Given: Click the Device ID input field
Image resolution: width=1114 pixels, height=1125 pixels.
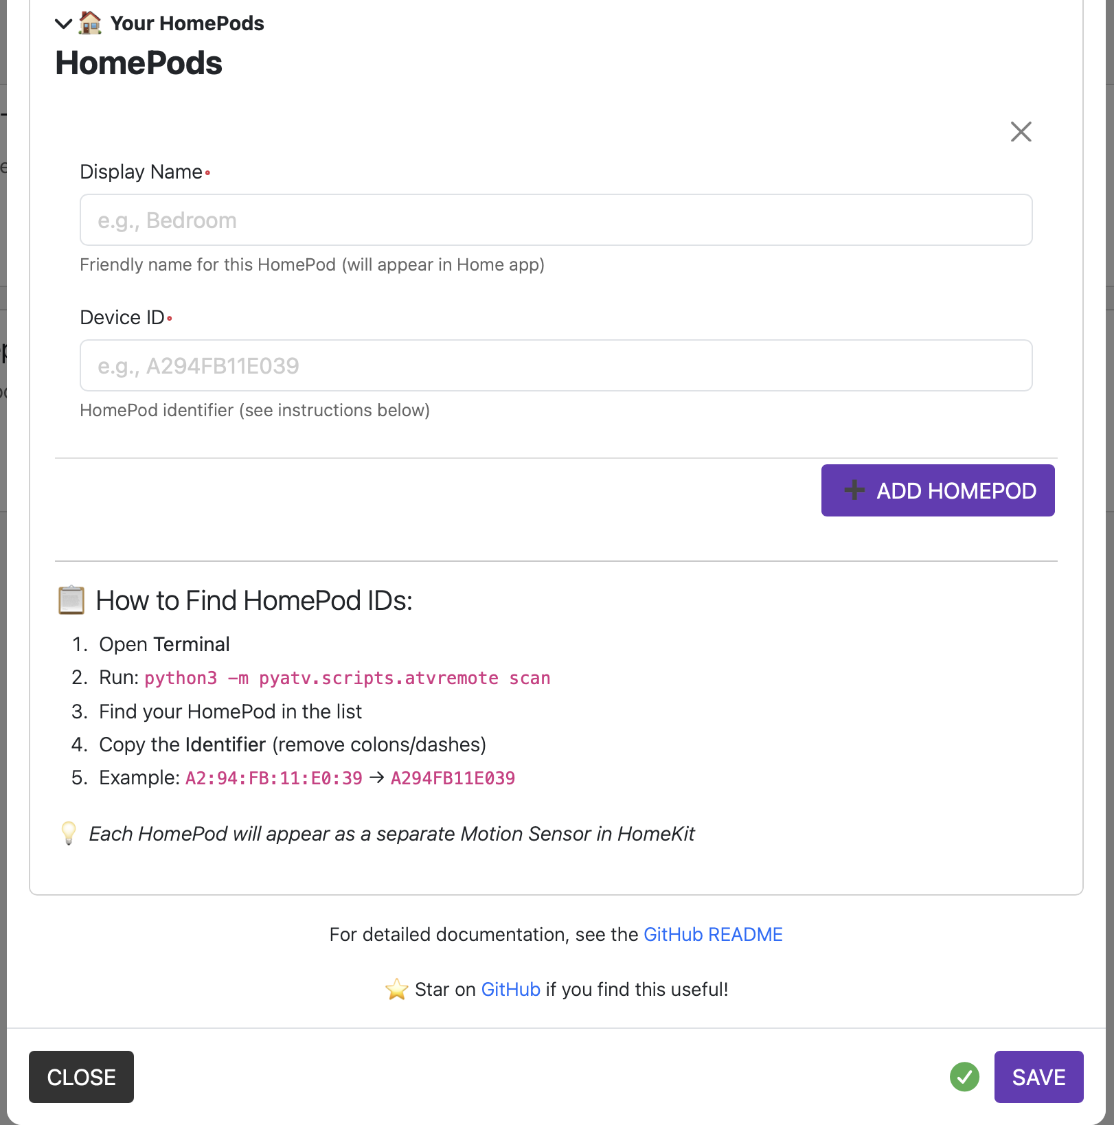Looking at the screenshot, I should (556, 365).
